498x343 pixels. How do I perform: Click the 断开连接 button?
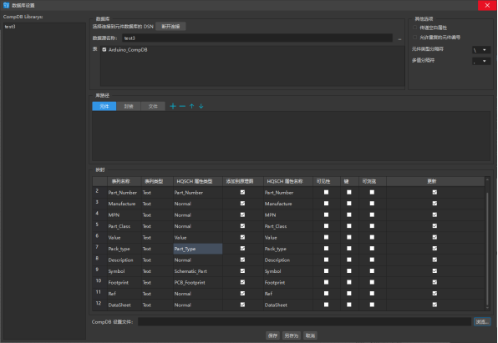pos(170,27)
